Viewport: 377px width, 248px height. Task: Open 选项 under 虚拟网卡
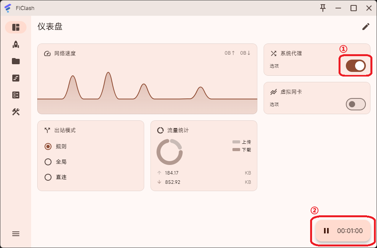[x=274, y=104]
